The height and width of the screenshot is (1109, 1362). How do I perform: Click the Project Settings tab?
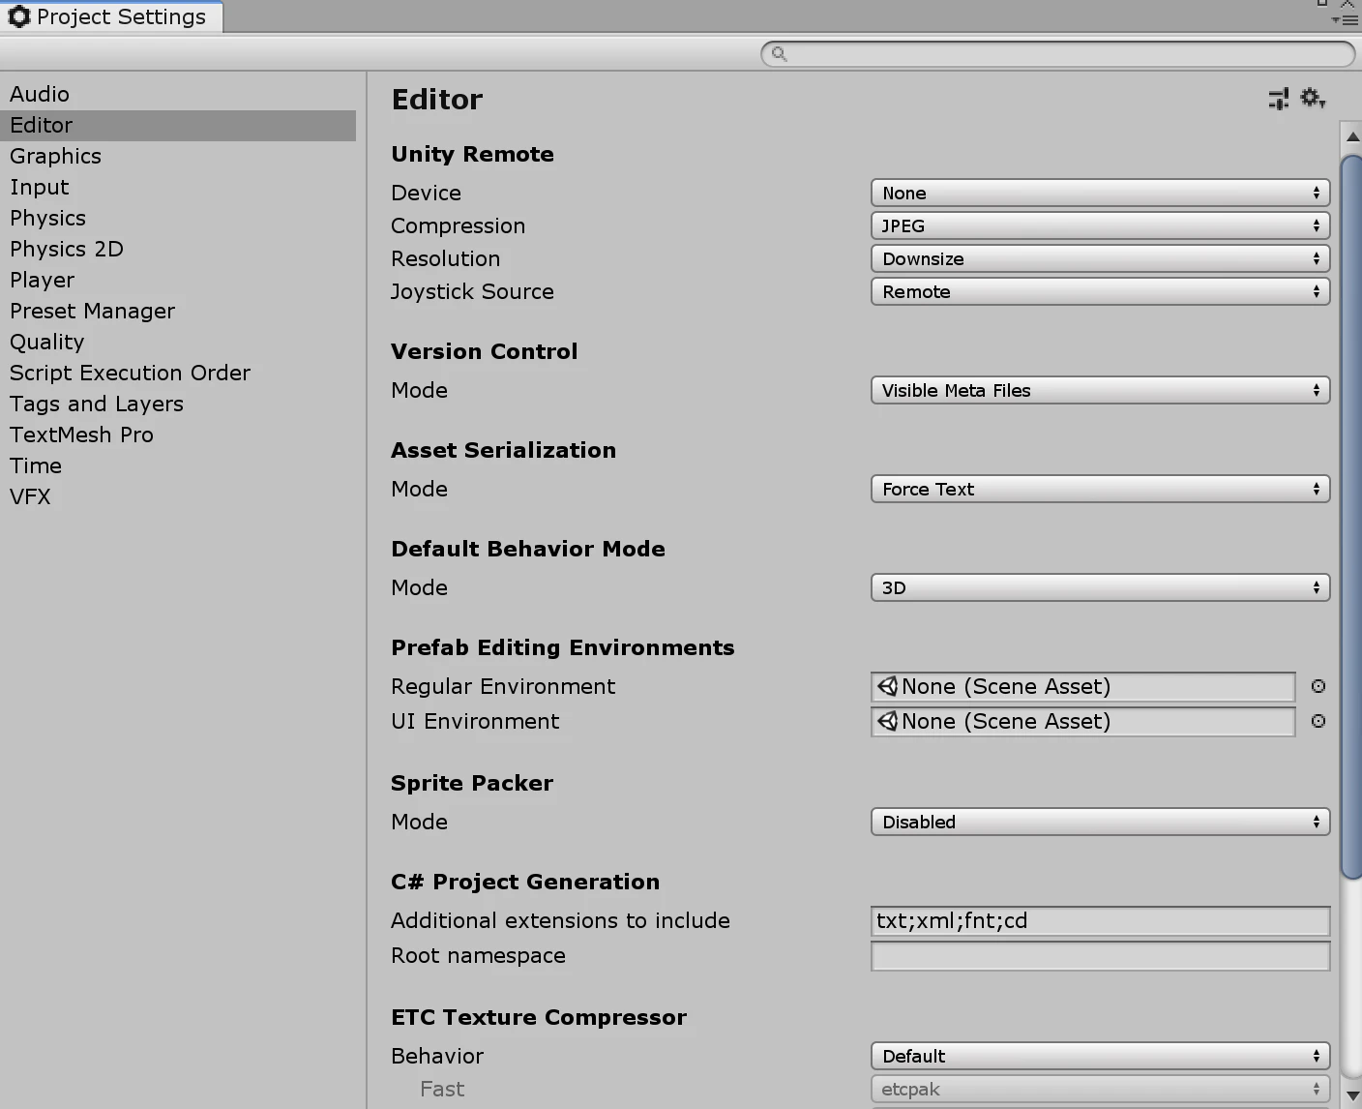(111, 16)
